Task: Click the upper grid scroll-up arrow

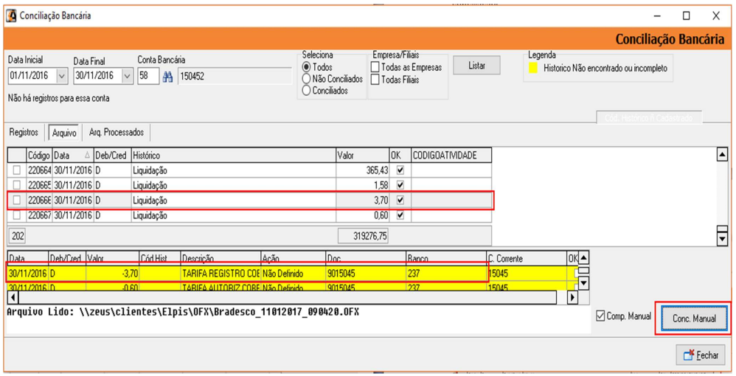Action: coord(723,154)
